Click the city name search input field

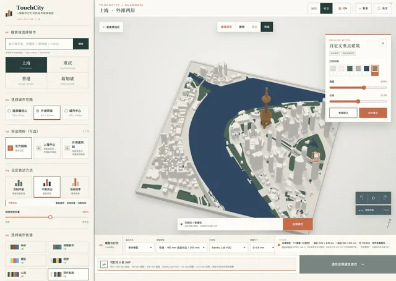point(39,44)
